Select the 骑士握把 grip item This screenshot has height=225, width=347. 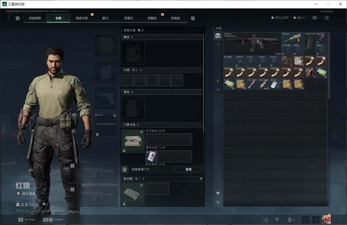coord(229,61)
